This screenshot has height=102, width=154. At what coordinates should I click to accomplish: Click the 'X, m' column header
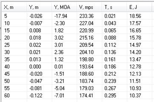tap(14, 7)
